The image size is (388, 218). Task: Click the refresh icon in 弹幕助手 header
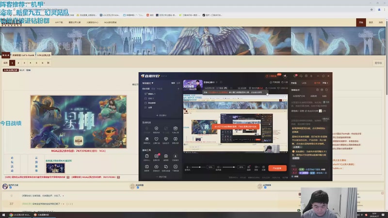pyautogui.click(x=326, y=90)
